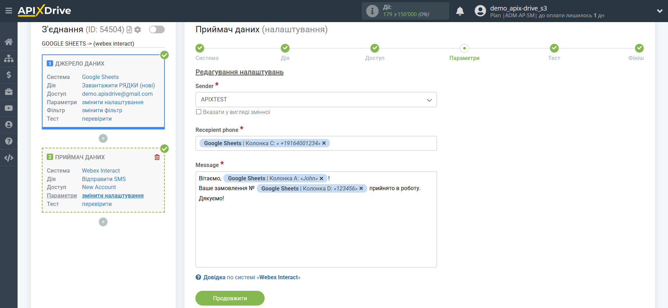Tick 'Вказати у вигляді змінної' checkbox

pyautogui.click(x=199, y=112)
